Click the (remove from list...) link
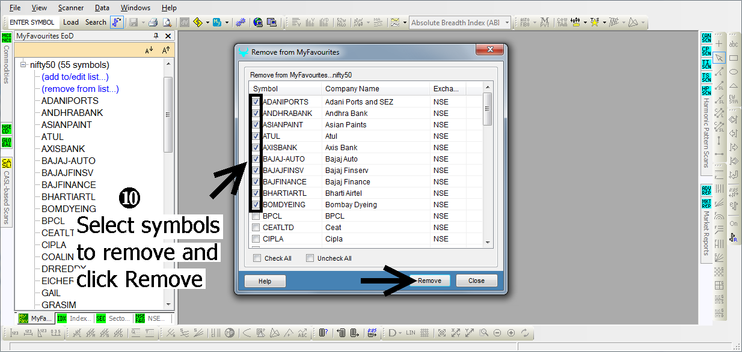Screen dimensions: 742x352 click(x=80, y=89)
